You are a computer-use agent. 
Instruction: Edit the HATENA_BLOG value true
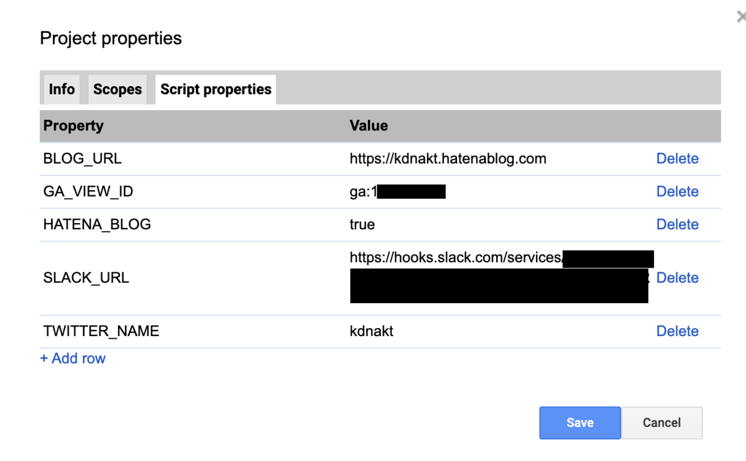coord(362,224)
